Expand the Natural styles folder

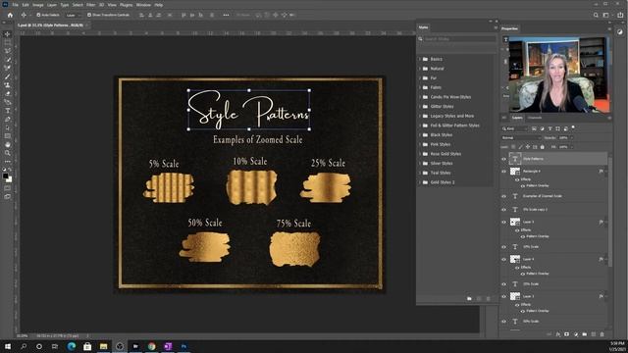point(420,69)
